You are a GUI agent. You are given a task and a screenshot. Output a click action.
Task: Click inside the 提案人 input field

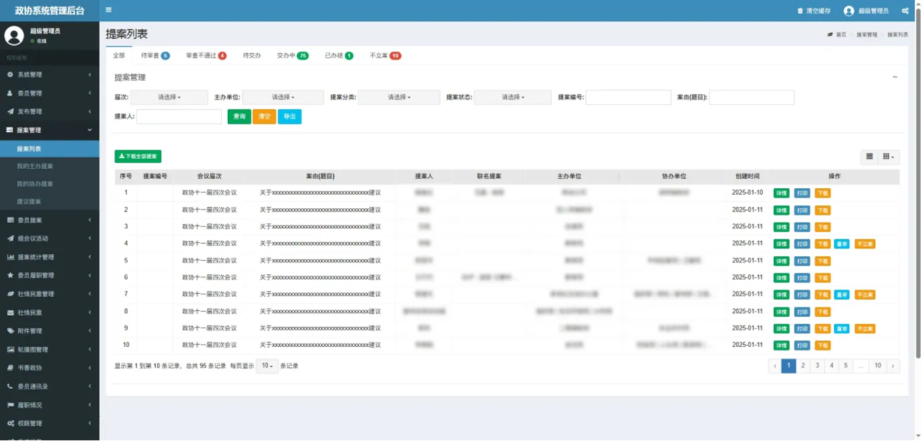pyautogui.click(x=178, y=116)
